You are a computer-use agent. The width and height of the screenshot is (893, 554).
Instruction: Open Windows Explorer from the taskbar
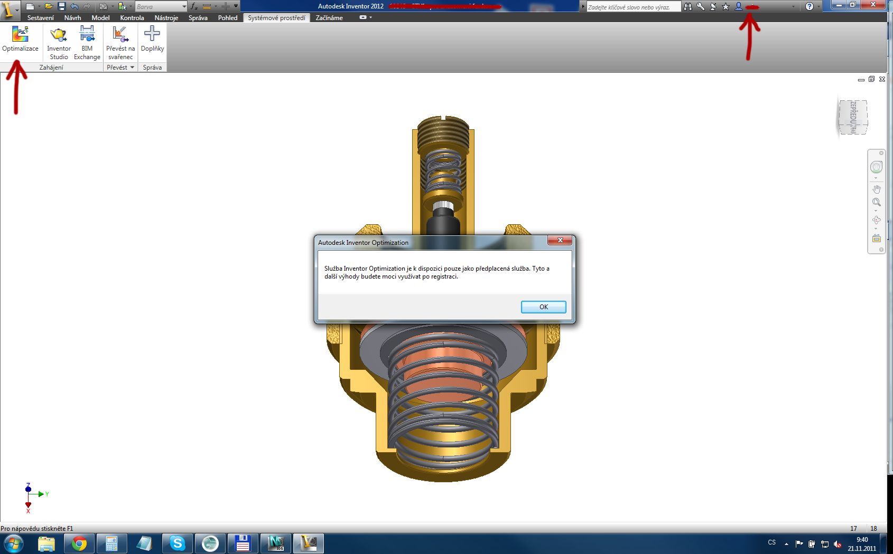(x=46, y=543)
